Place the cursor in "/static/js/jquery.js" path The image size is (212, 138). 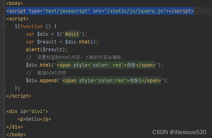pyautogui.click(x=135, y=11)
